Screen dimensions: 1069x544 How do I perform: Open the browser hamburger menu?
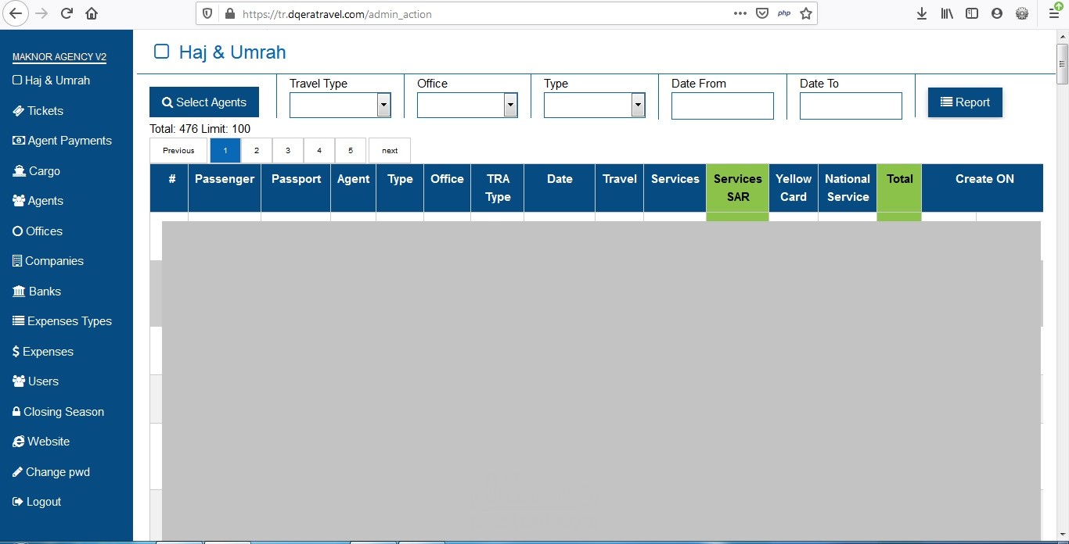click(x=1053, y=13)
